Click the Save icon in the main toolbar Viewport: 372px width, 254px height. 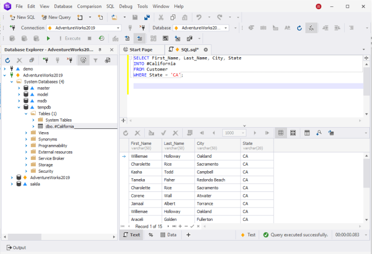click(134, 17)
